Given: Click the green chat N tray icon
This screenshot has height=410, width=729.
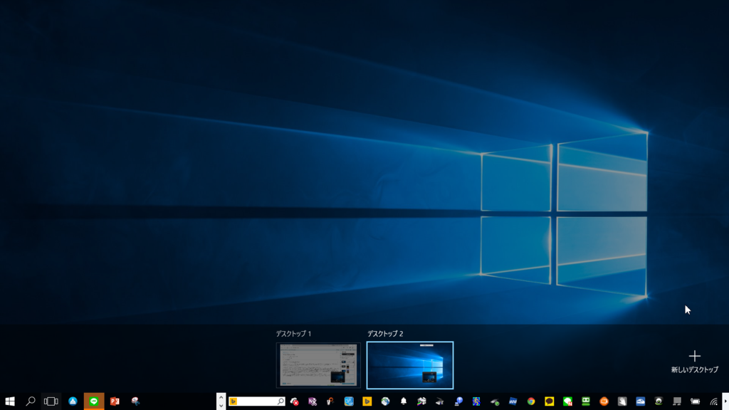Looking at the screenshot, I should (567, 401).
